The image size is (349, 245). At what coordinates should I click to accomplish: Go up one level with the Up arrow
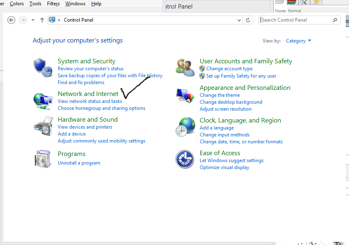[42, 20]
